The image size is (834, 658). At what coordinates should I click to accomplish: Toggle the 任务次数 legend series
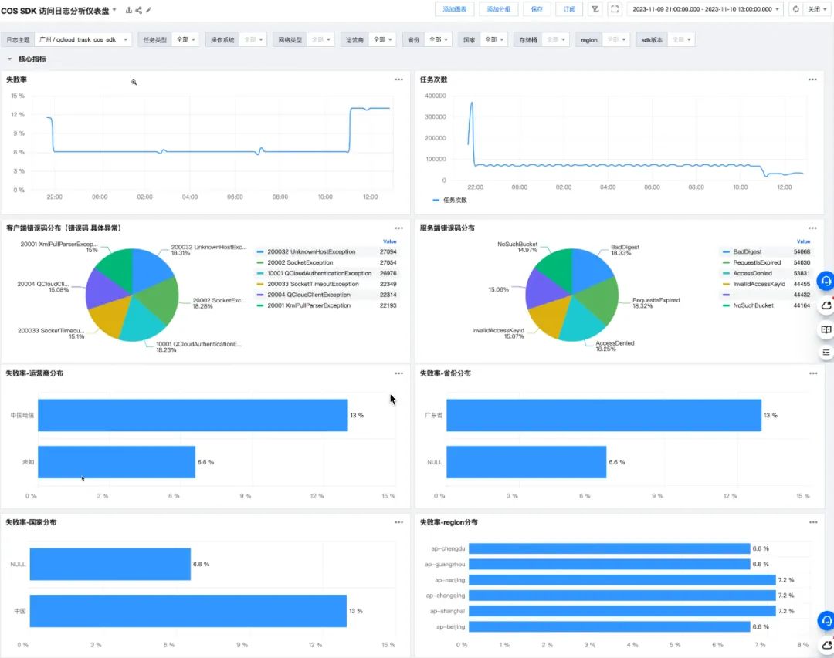[449, 201]
